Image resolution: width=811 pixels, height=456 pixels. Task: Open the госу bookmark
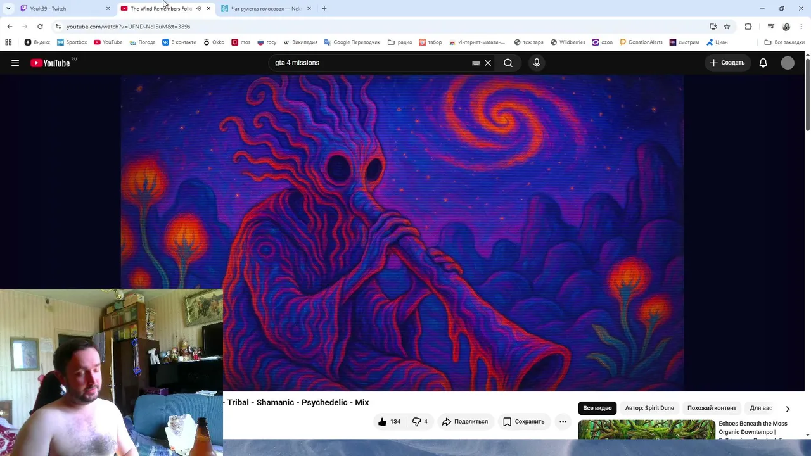[x=267, y=42]
